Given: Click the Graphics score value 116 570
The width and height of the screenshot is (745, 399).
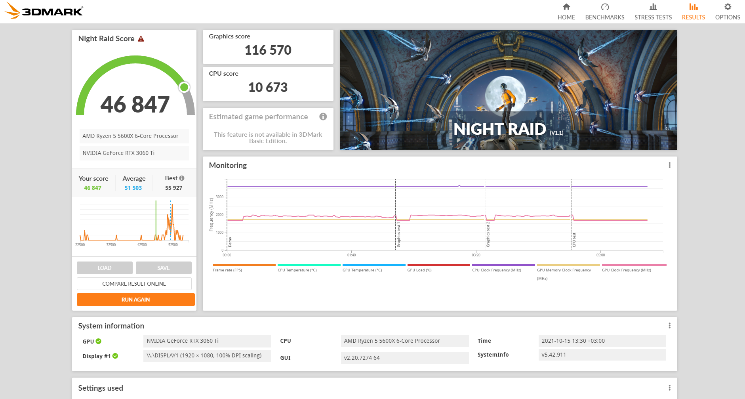Looking at the screenshot, I should (268, 50).
